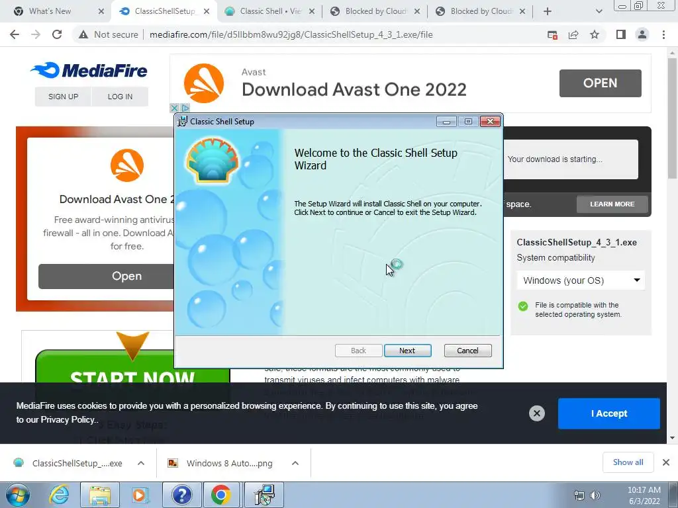Click the Avast logo in top banner
Viewport: 678px width, 508px height.
coord(204,83)
